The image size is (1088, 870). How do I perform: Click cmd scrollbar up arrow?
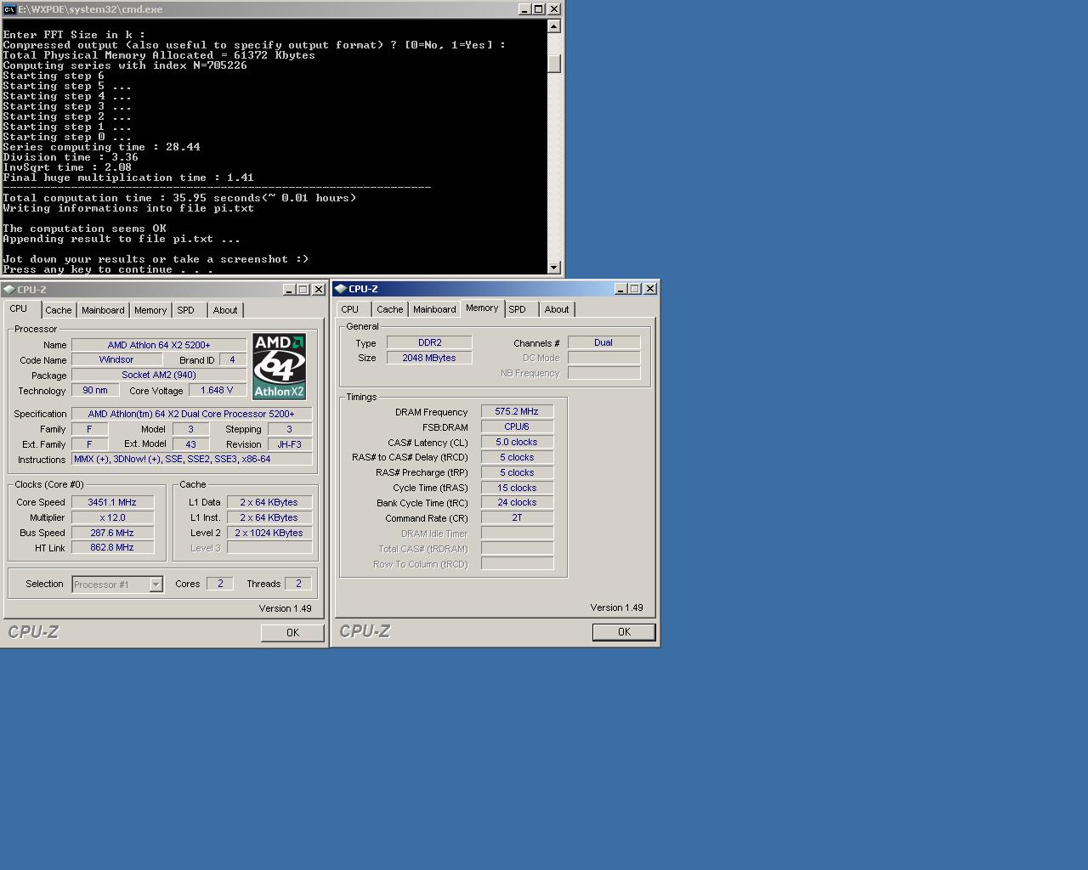click(x=554, y=26)
